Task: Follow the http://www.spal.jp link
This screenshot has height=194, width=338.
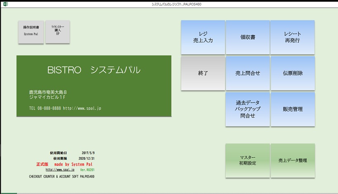Action: (60, 170)
